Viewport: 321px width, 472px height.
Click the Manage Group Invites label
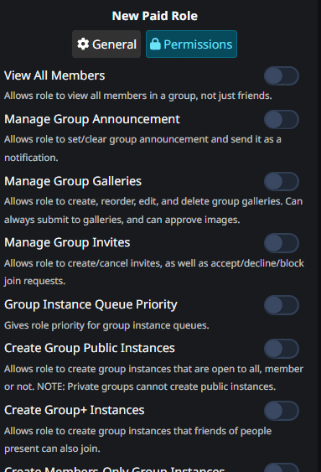(x=67, y=242)
